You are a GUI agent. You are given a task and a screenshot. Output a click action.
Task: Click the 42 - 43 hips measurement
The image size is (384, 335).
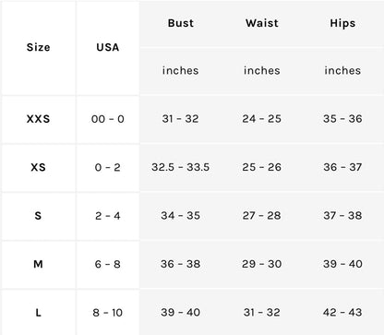click(x=342, y=313)
